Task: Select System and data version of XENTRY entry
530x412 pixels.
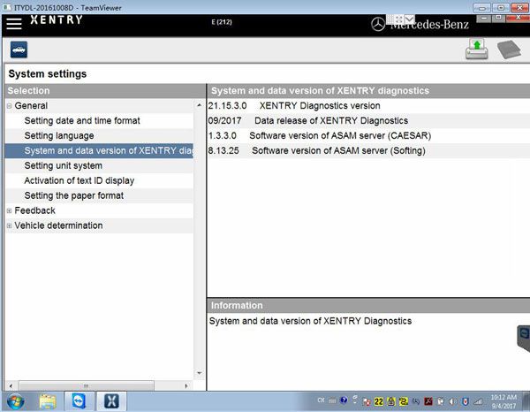Action: (x=99, y=150)
